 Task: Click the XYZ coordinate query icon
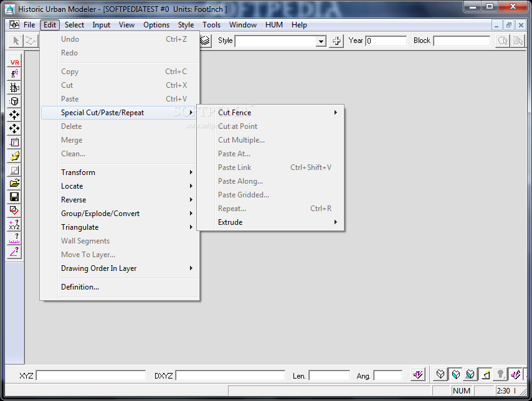14,225
